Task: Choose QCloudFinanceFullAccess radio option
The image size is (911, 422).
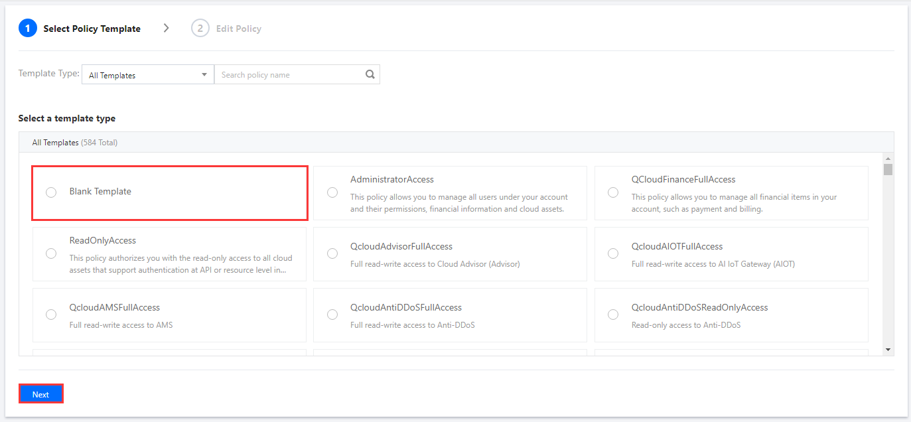Action: coord(613,192)
